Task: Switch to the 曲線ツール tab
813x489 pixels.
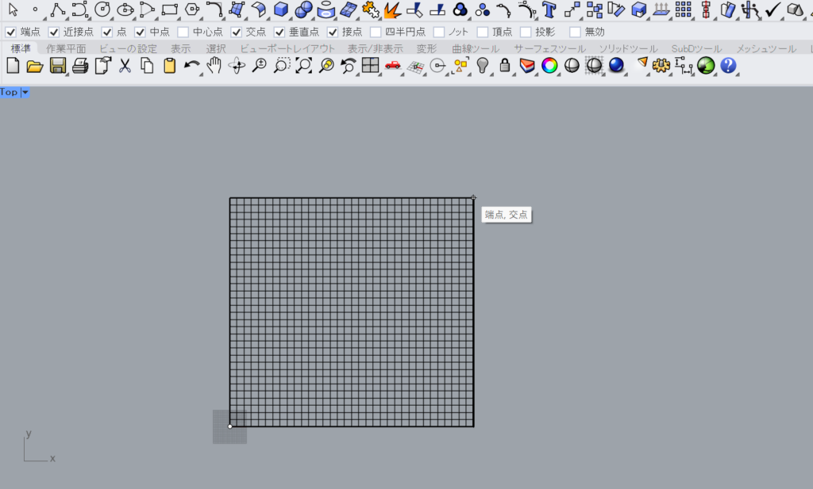Action: coord(476,49)
